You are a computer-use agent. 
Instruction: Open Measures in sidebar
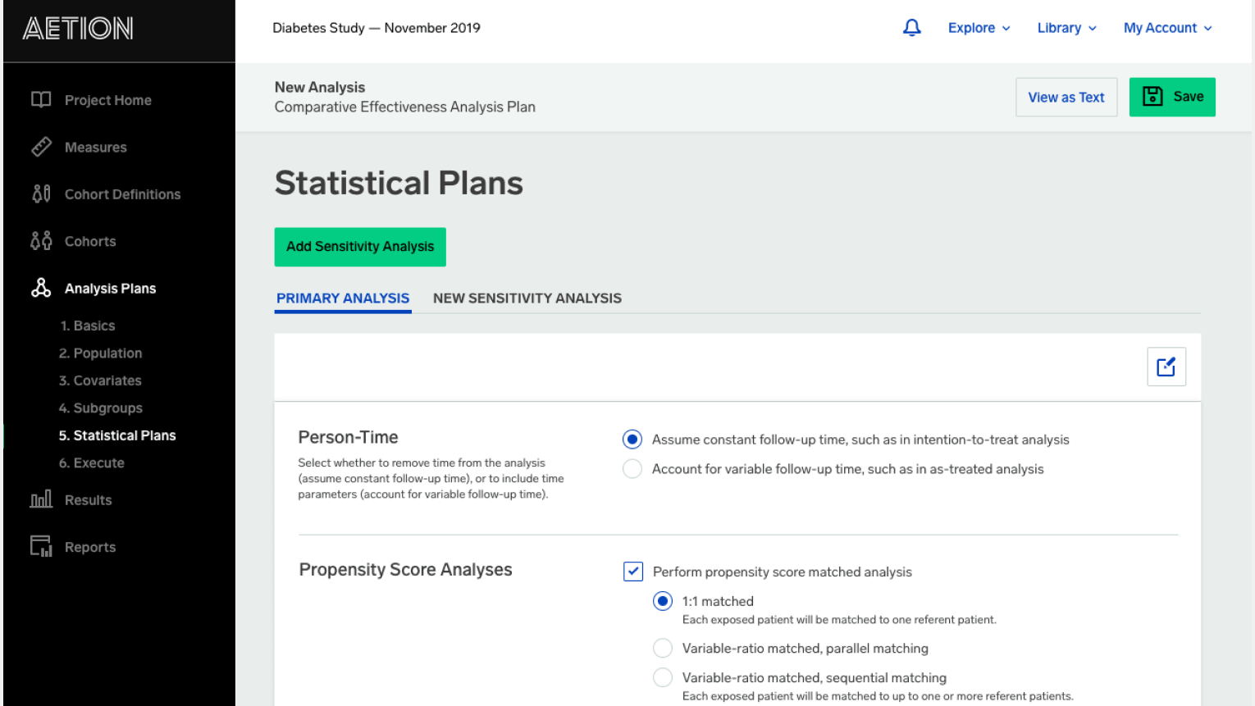pos(96,148)
